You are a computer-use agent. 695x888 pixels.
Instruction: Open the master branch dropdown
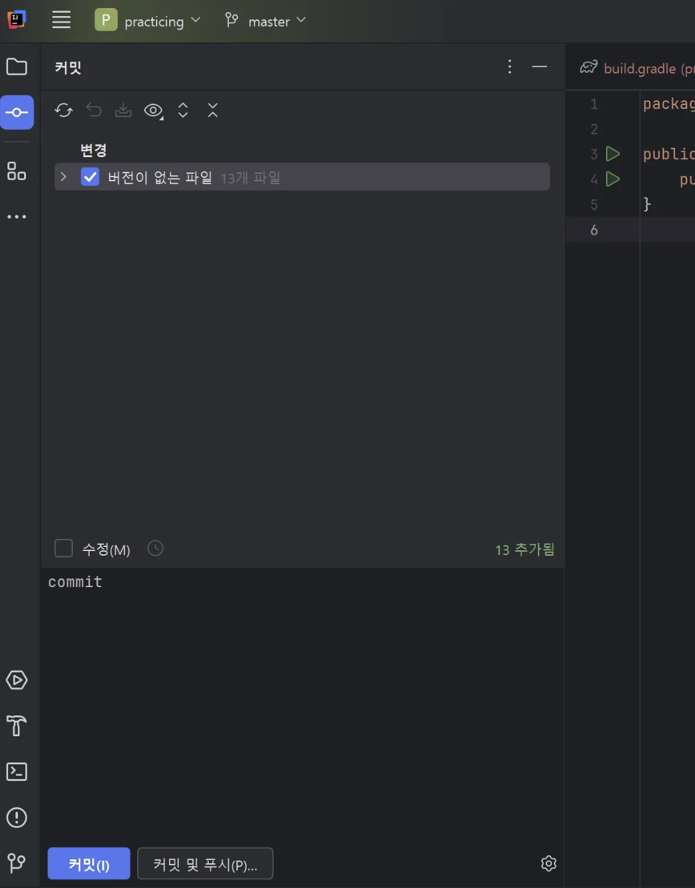266,21
